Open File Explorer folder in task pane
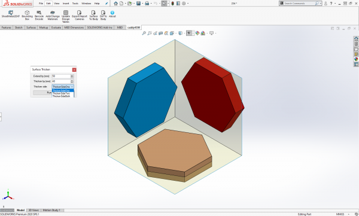Screen dimensions: 359x216 coord(356,49)
